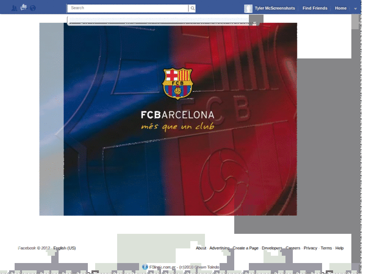Open the Create a Page link

click(x=246, y=248)
